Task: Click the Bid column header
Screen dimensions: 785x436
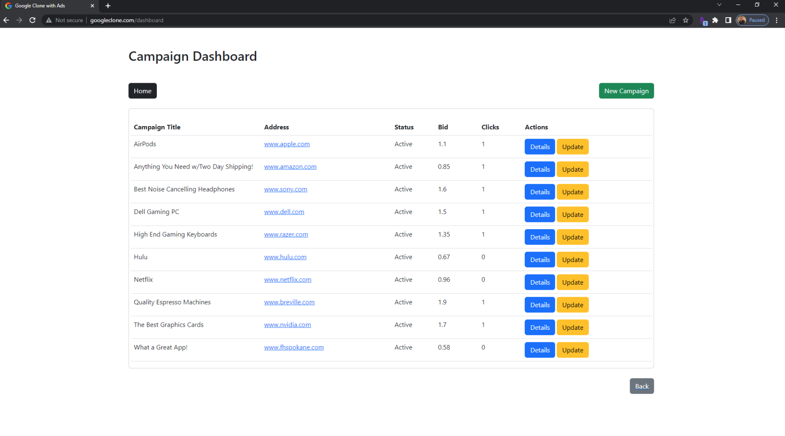Action: [x=443, y=127]
